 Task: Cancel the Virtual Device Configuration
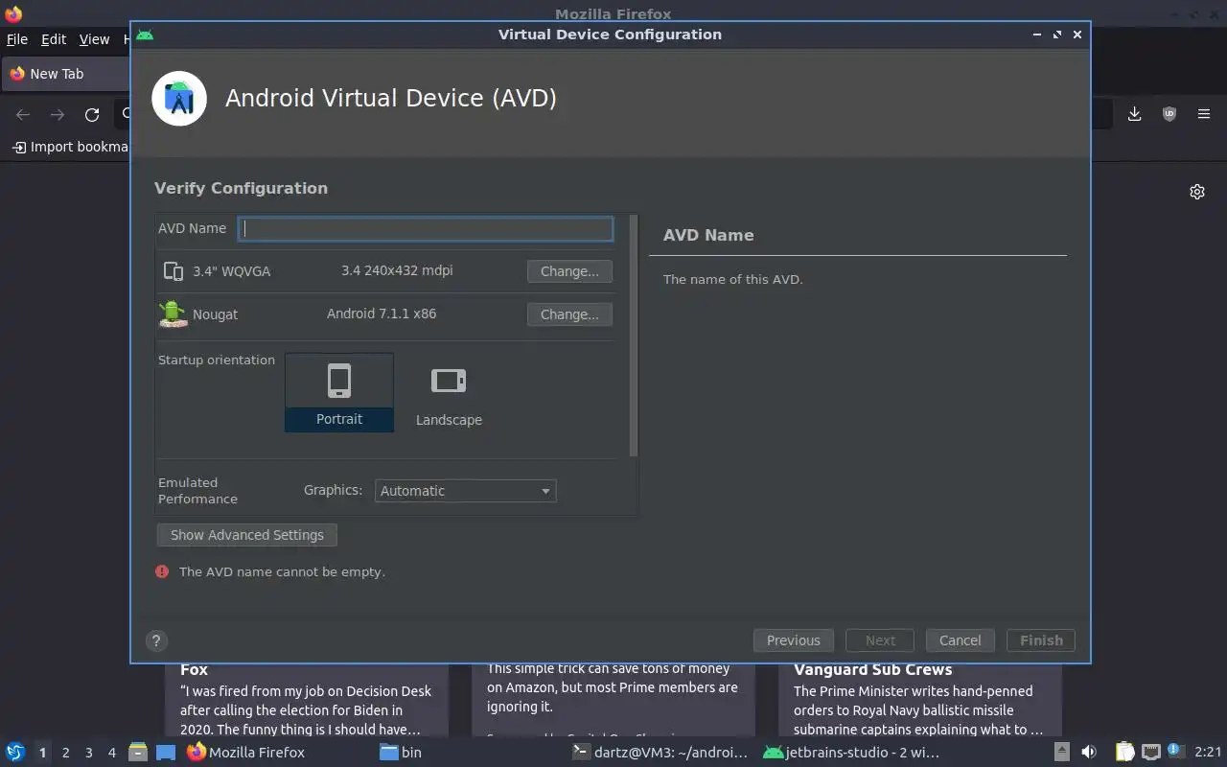pyautogui.click(x=960, y=640)
